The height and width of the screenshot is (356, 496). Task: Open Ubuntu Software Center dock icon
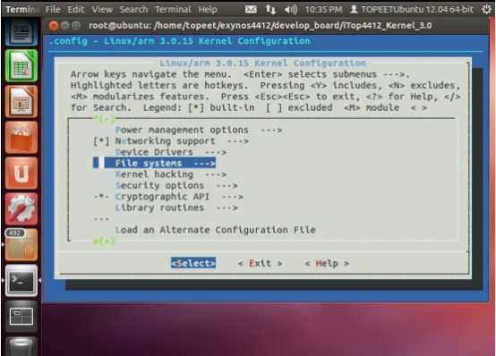(x=21, y=137)
